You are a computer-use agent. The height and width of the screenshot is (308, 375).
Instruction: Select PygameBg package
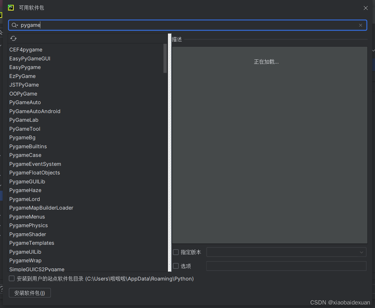coord(22,137)
